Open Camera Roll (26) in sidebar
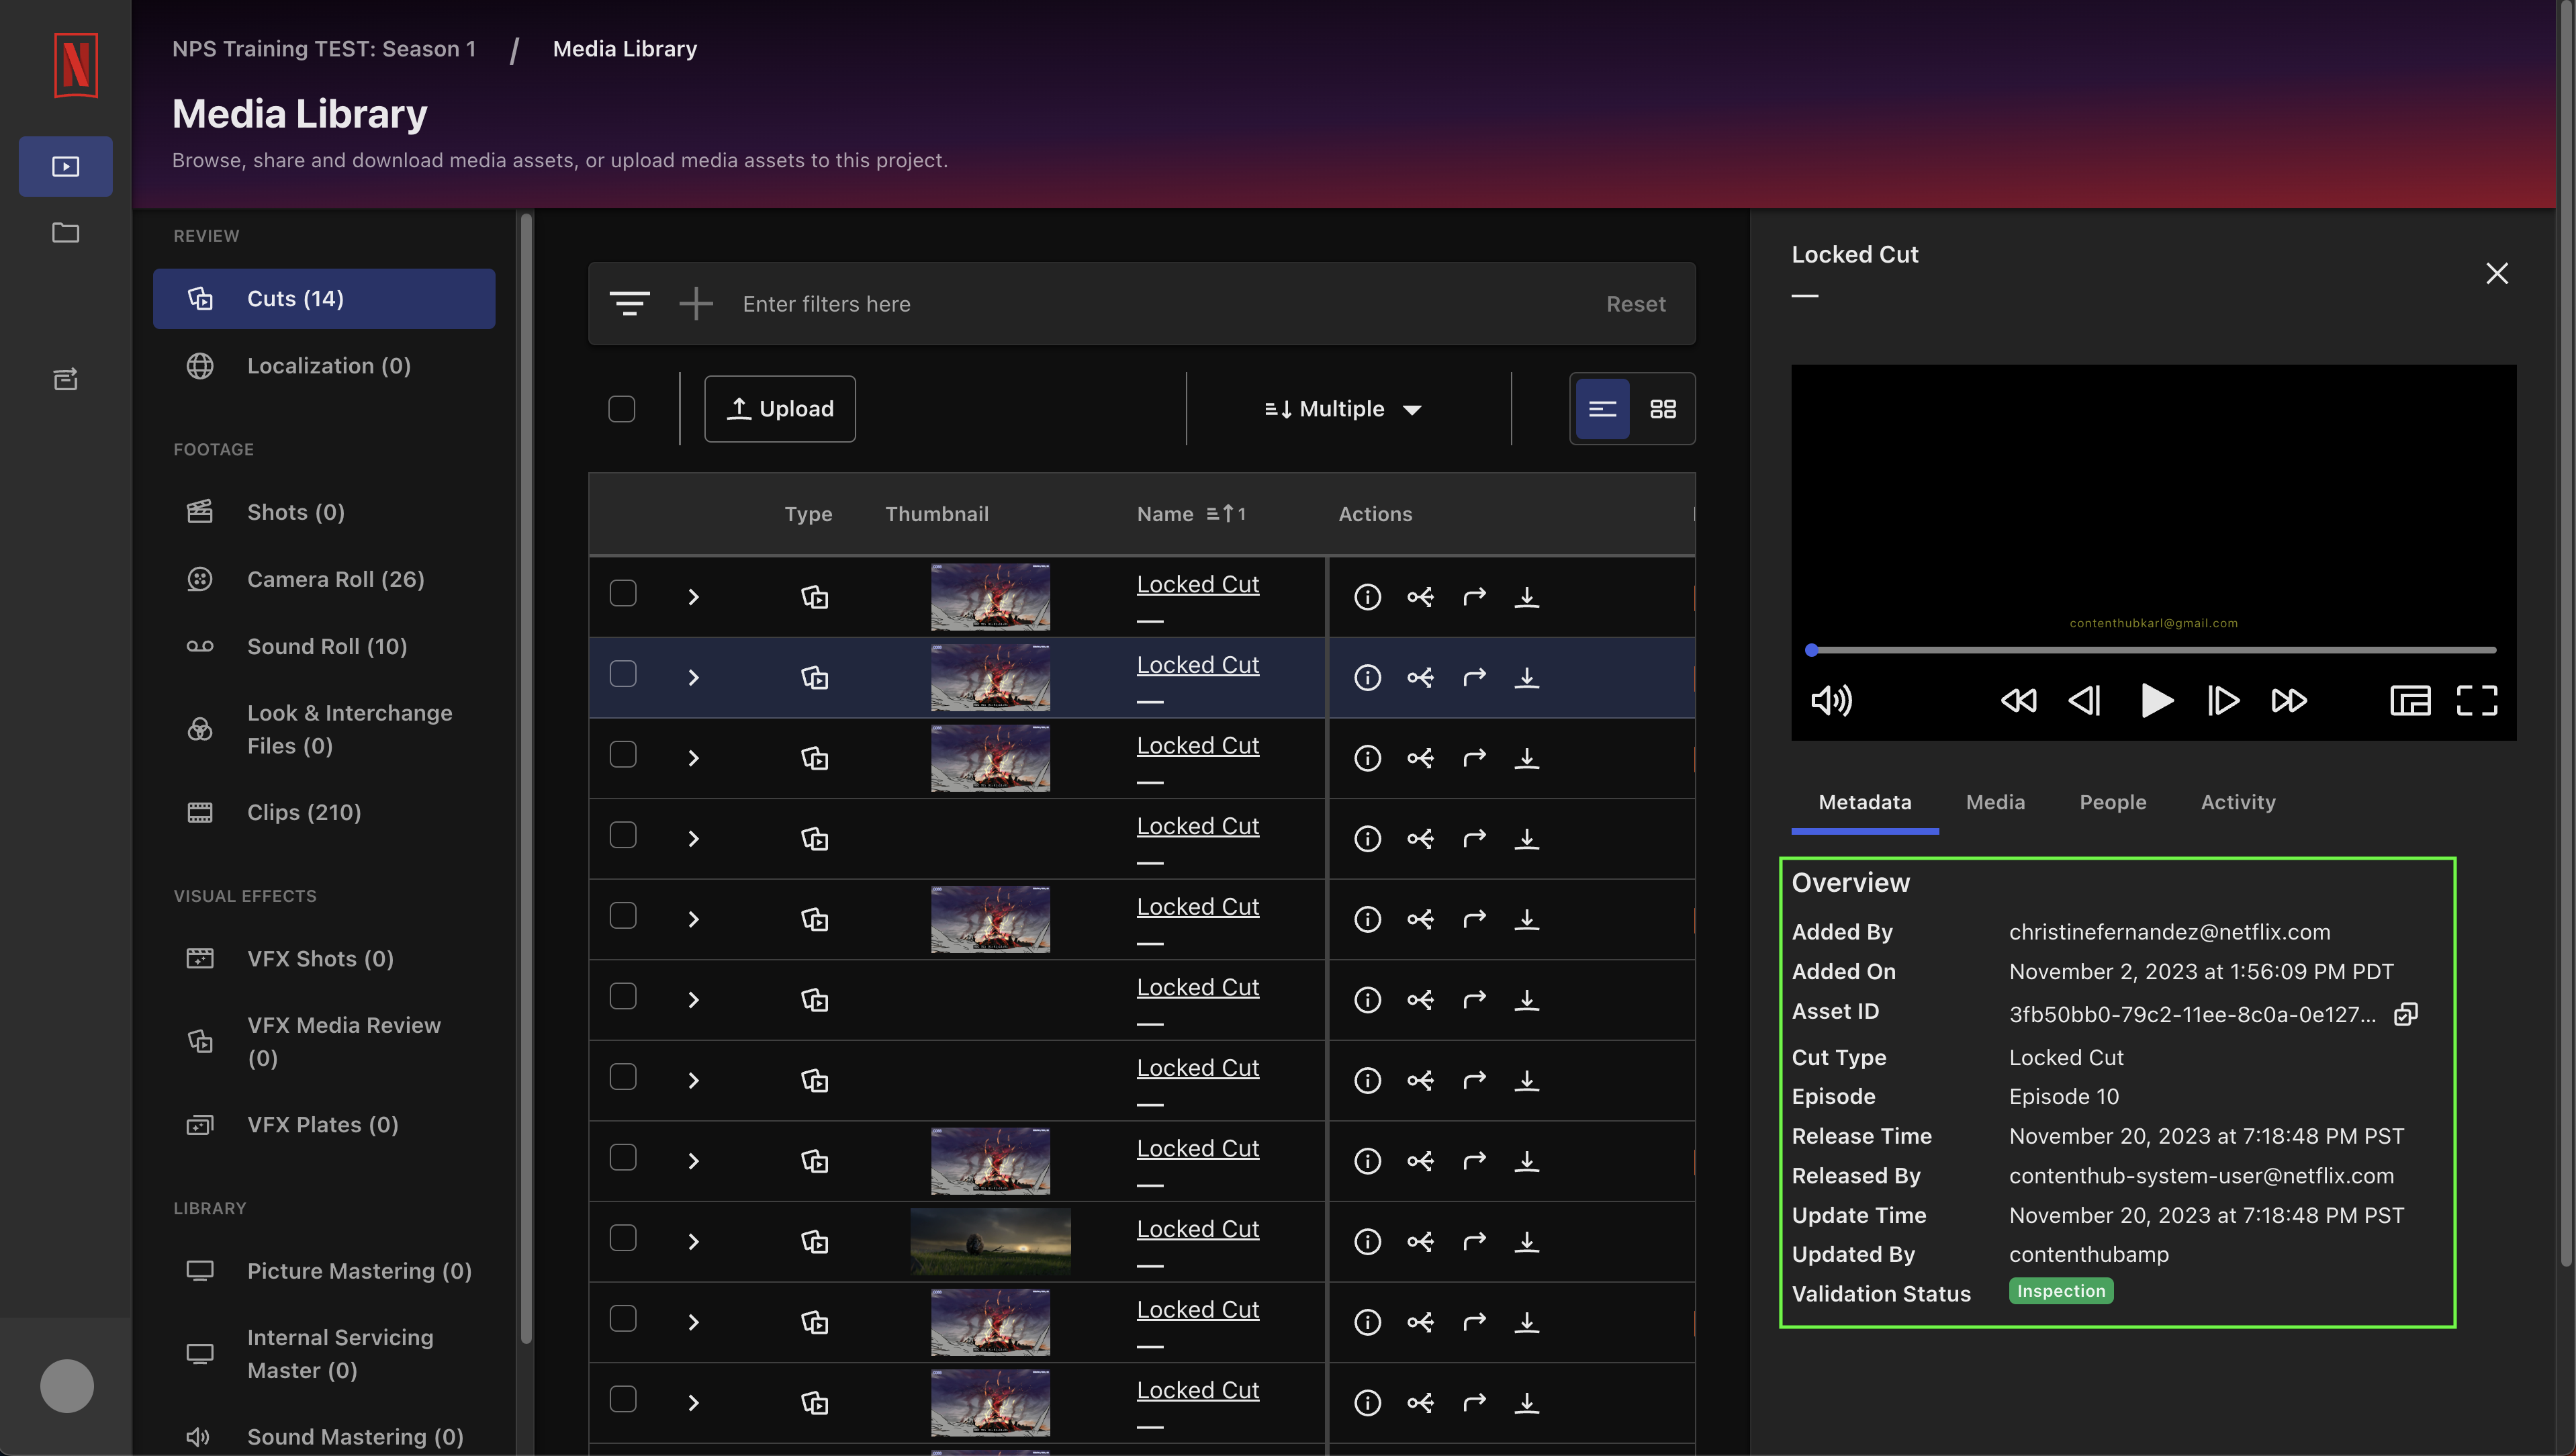Screen dimensions: 2576x1456 335,579
